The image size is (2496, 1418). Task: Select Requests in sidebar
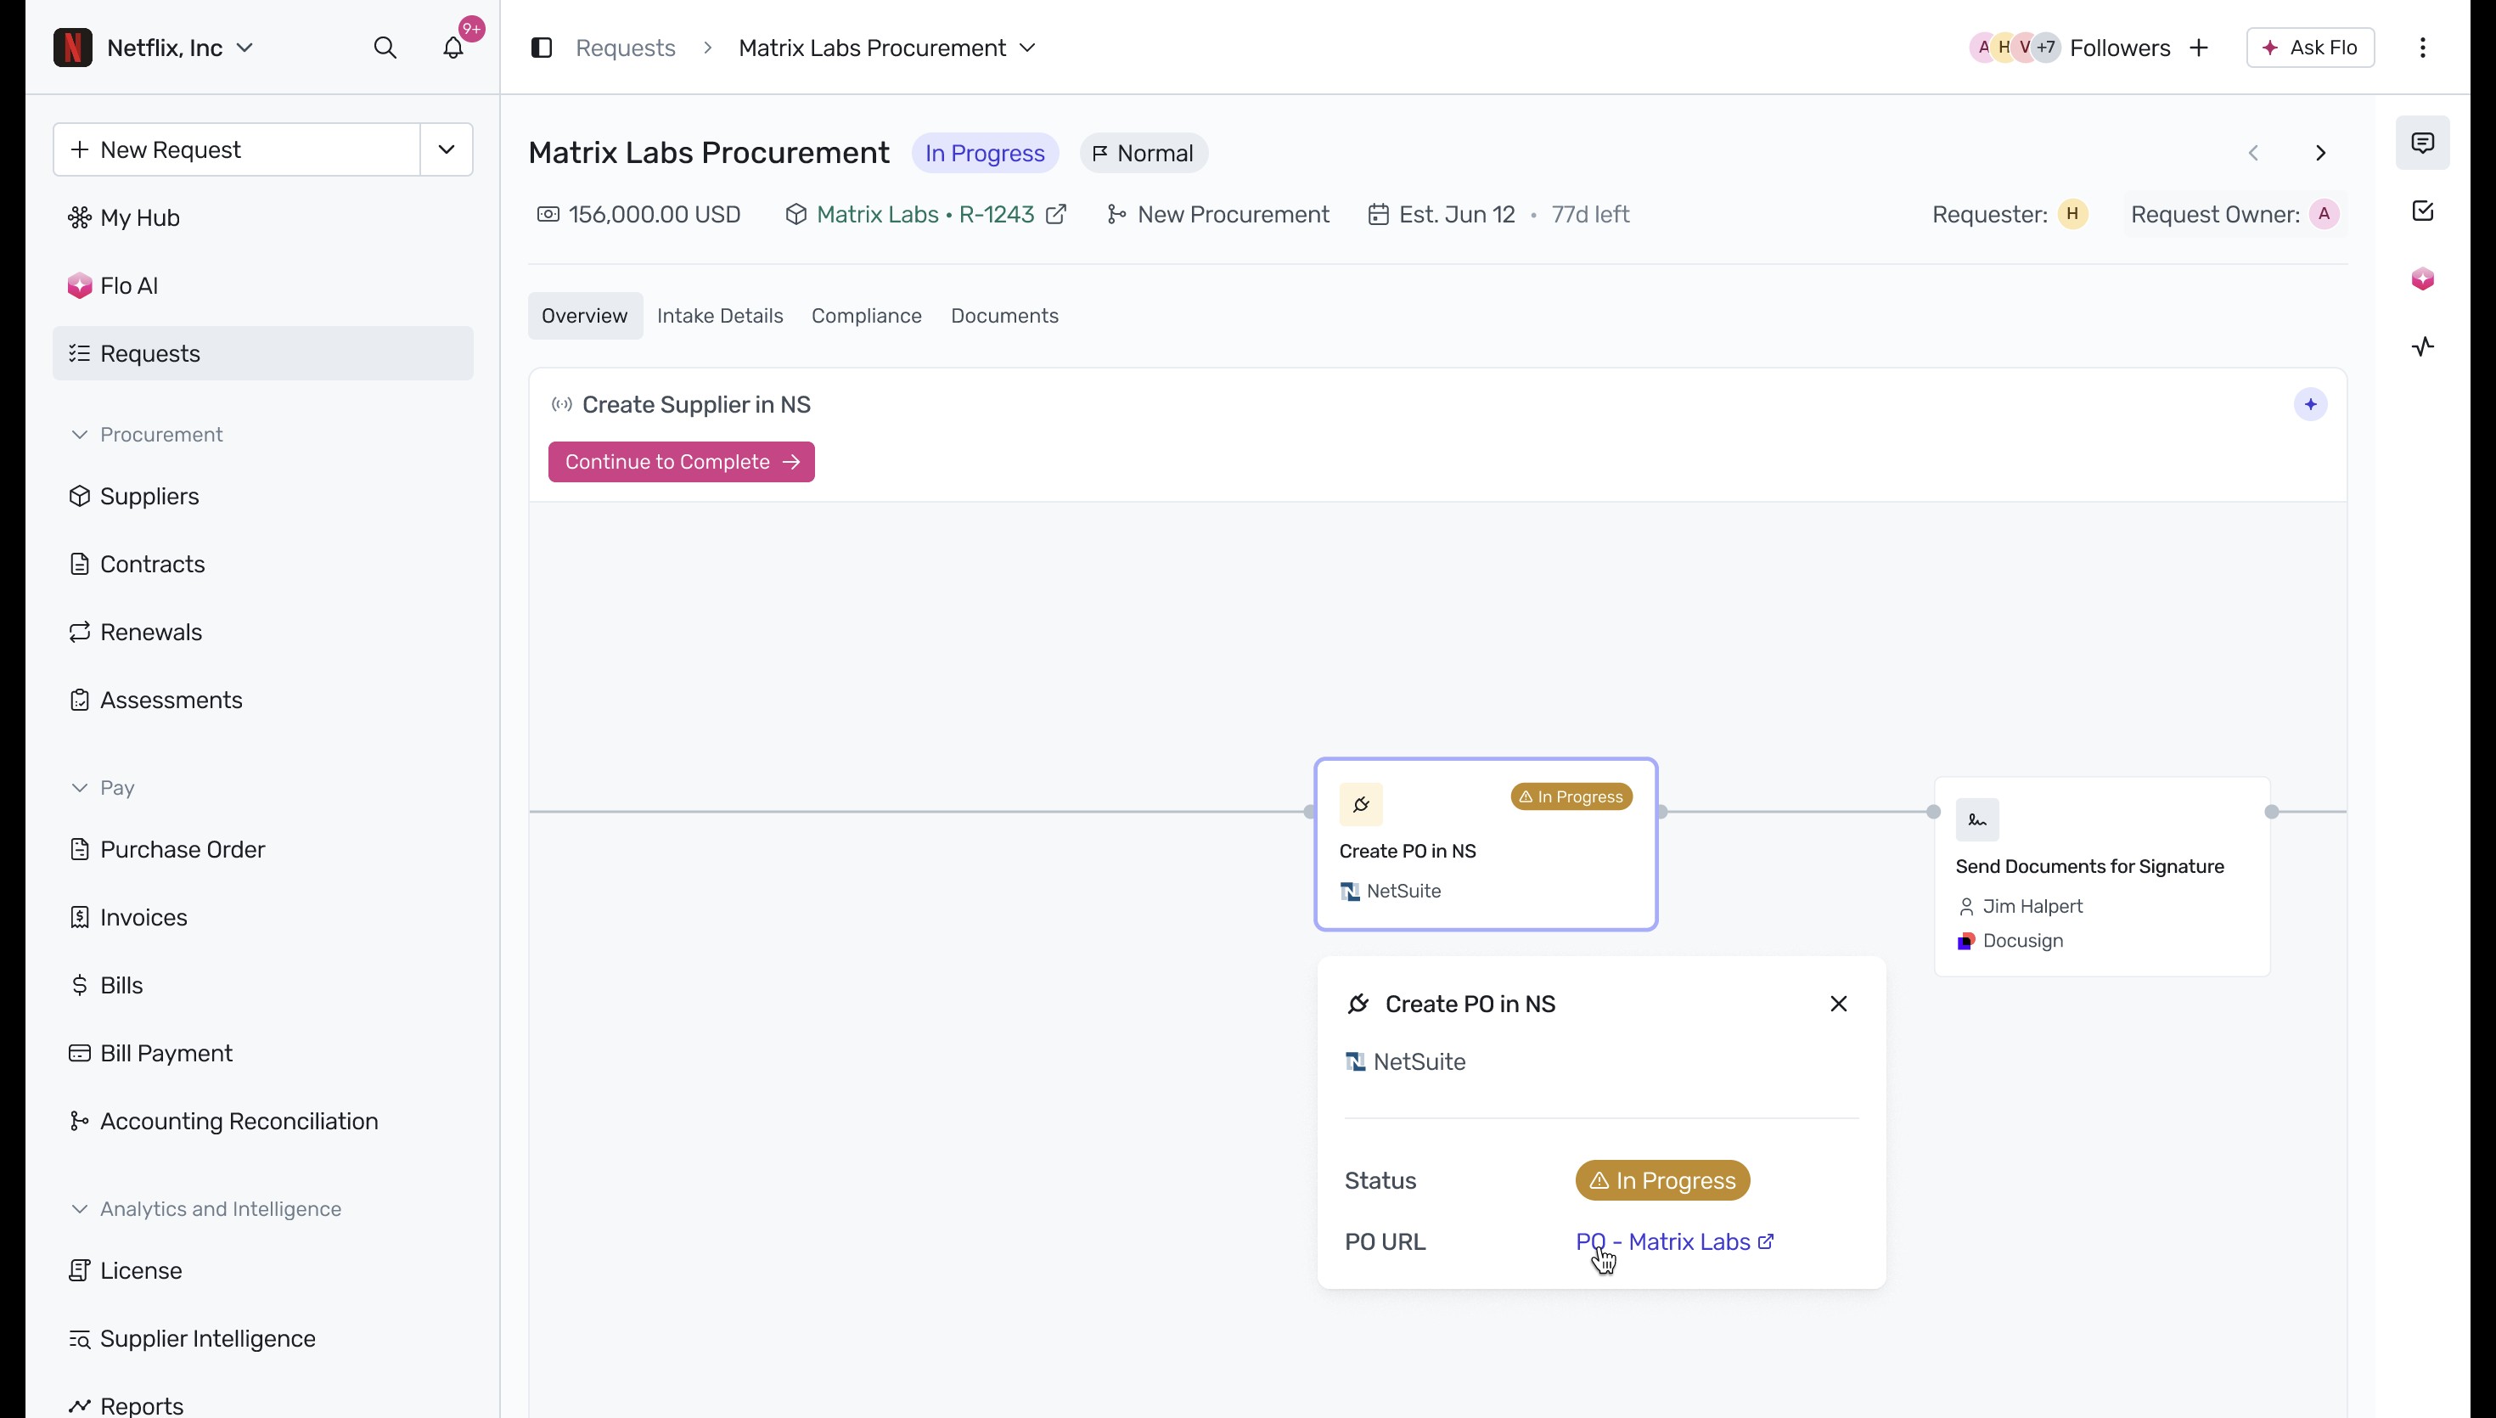click(x=263, y=353)
